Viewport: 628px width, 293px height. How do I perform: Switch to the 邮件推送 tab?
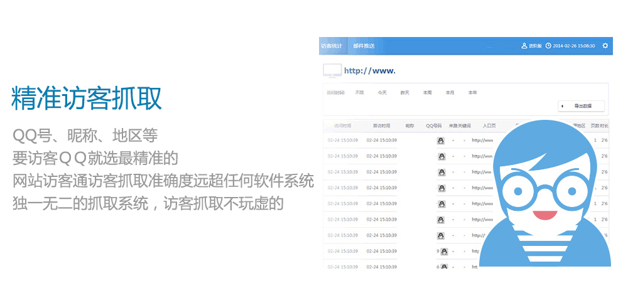[x=364, y=46]
